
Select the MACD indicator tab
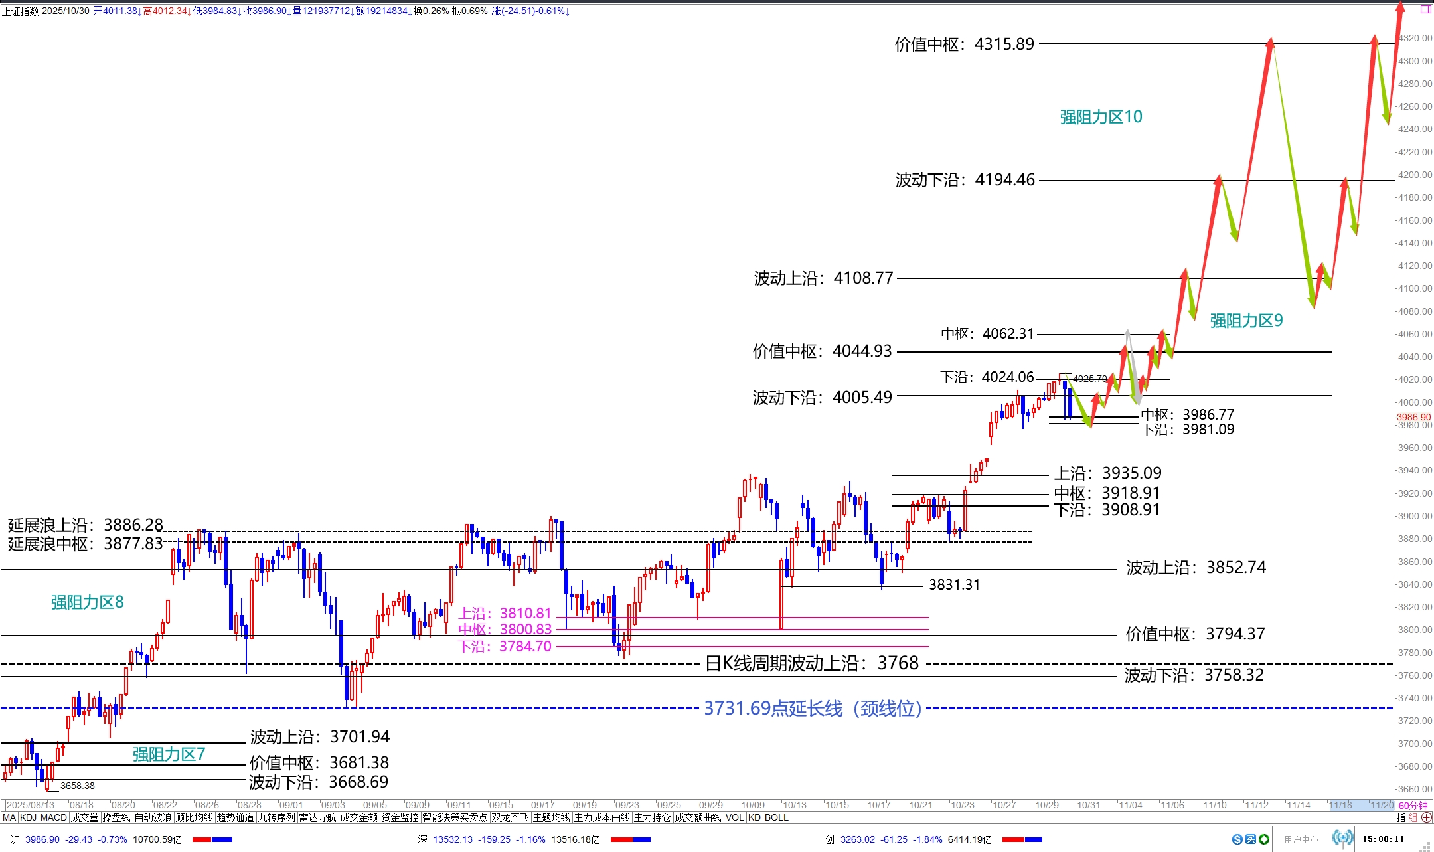tap(54, 817)
